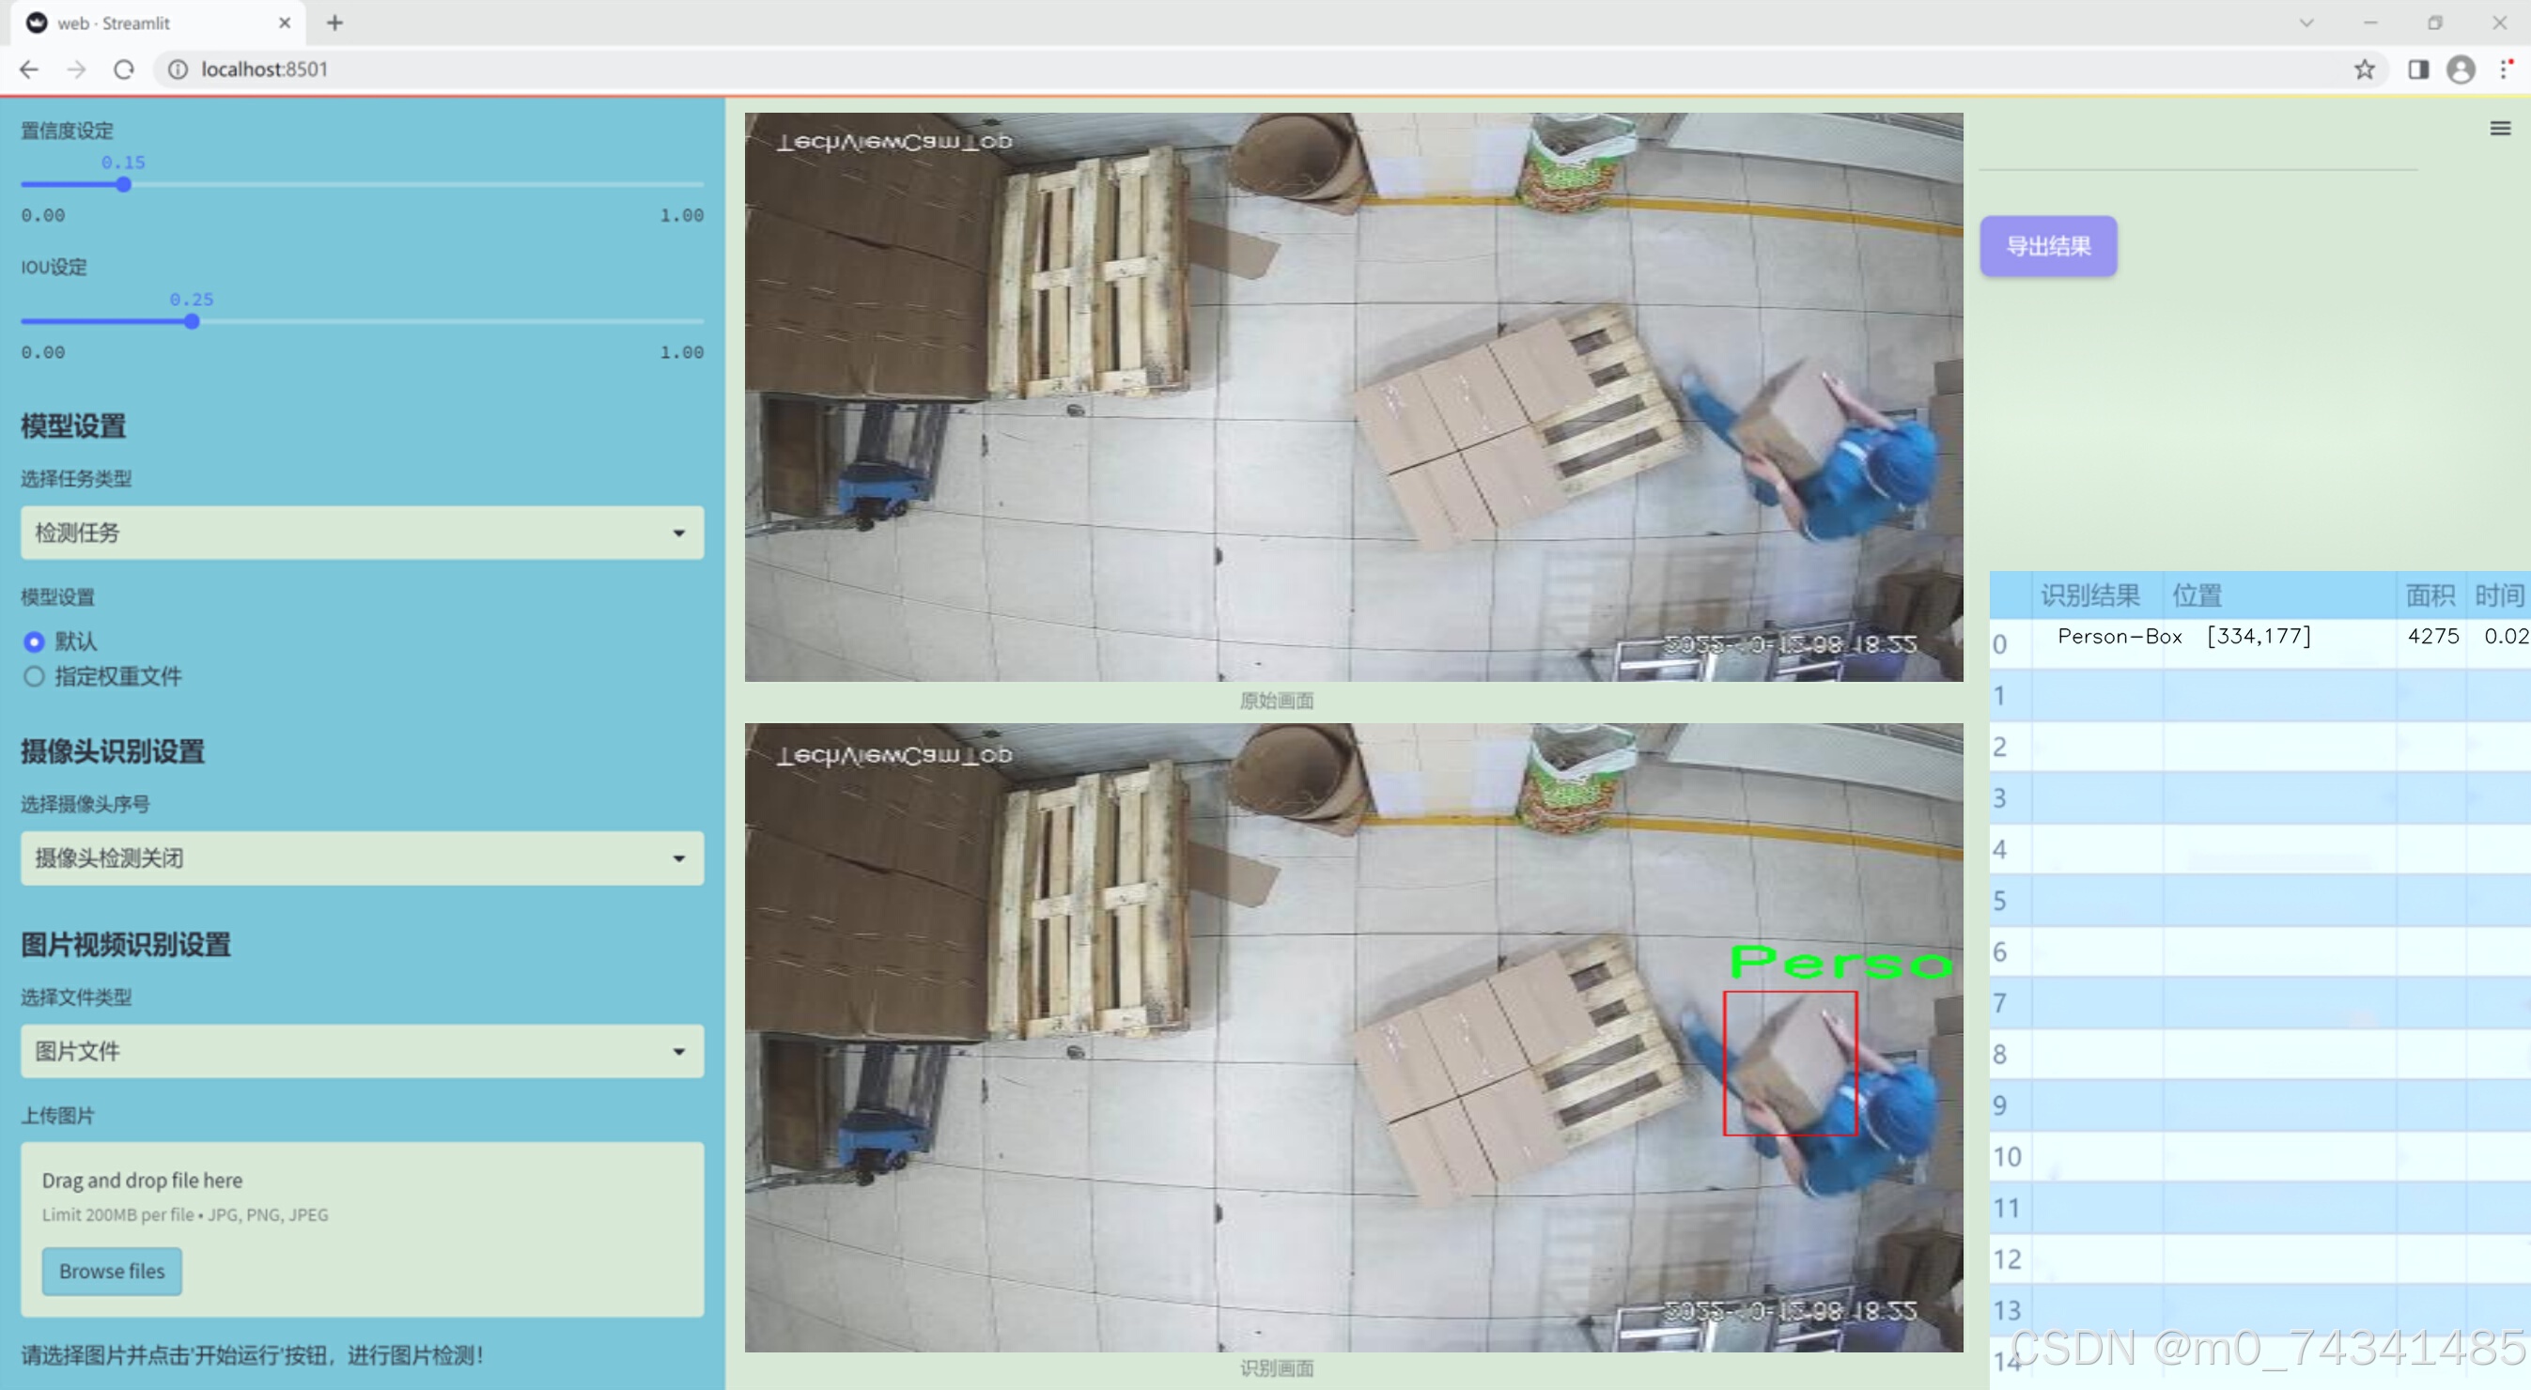This screenshot has height=1390, width=2531.
Task: Select 指定权重文件 radio option
Action: click(35, 676)
